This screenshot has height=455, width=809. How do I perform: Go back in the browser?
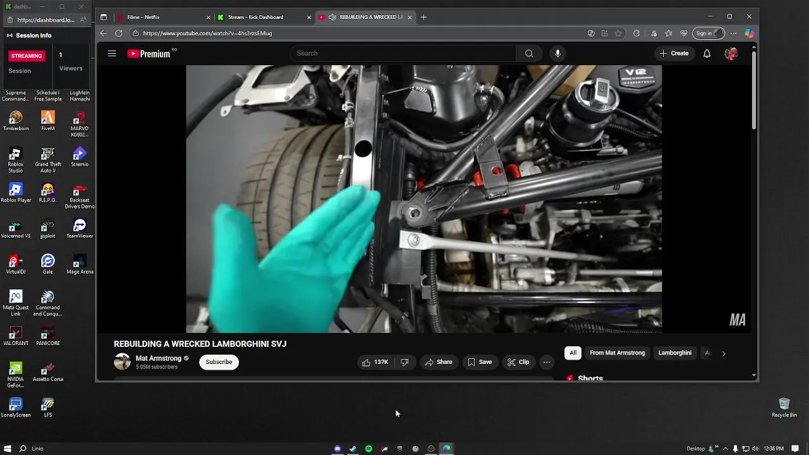tap(104, 33)
